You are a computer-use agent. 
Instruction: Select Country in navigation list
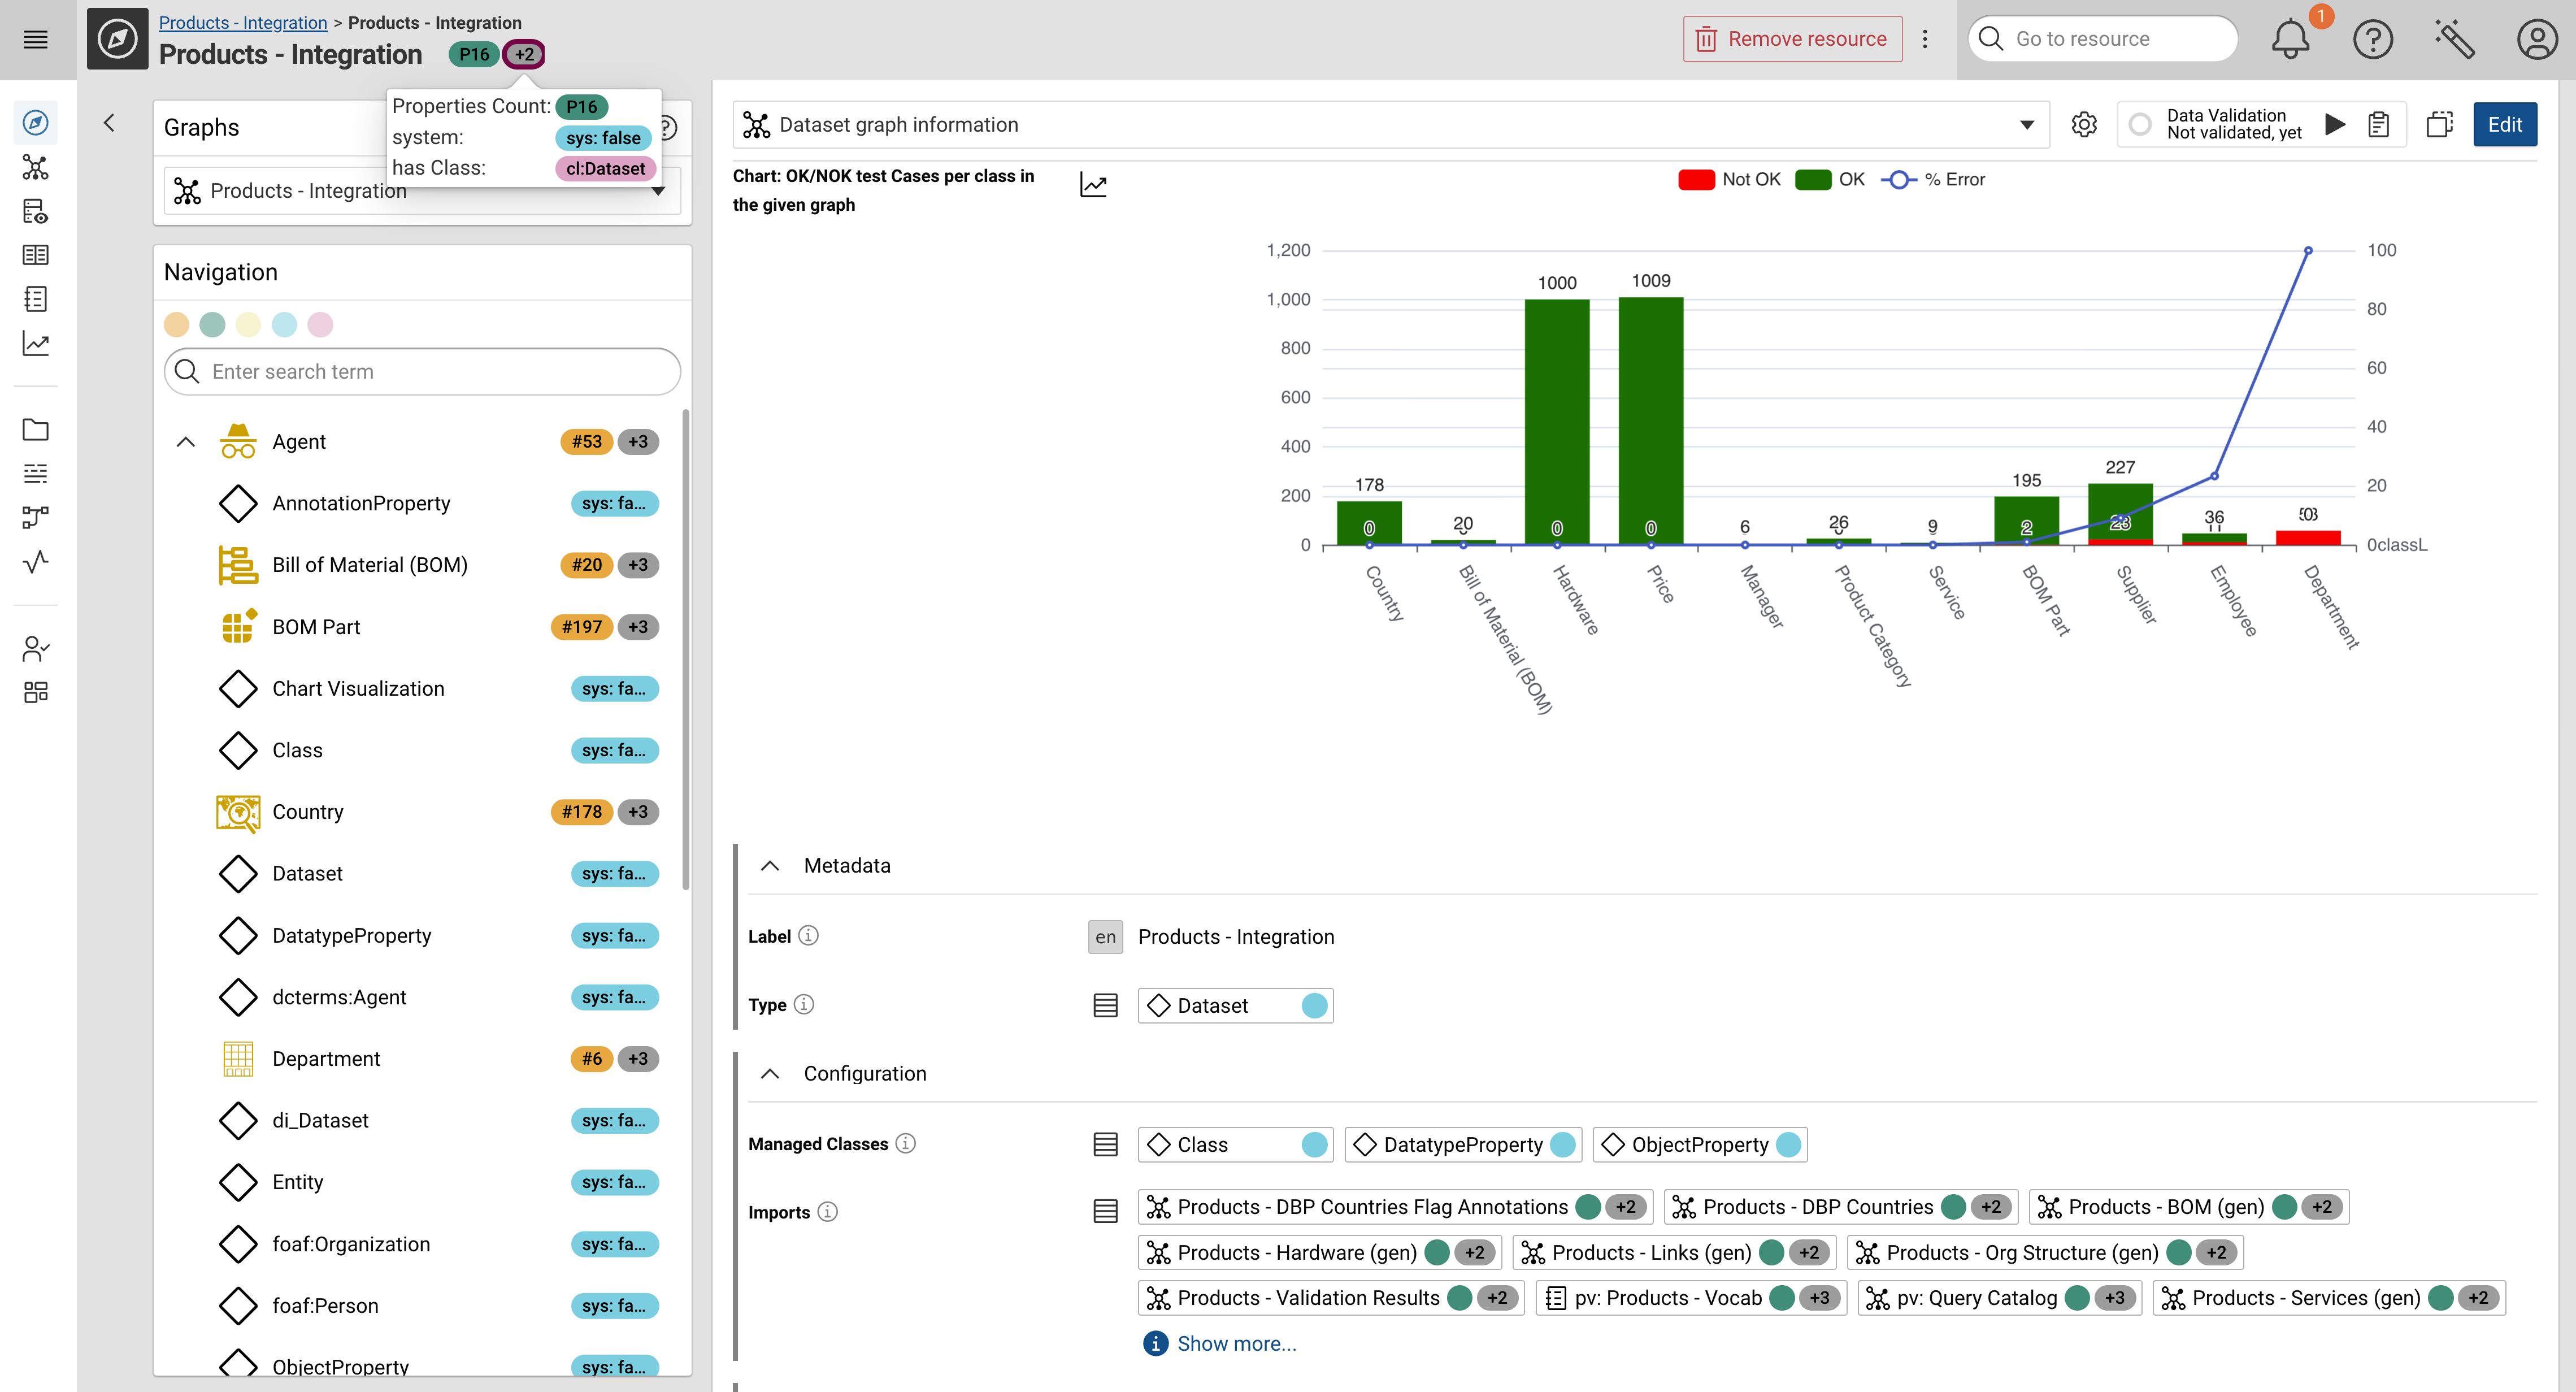pos(307,812)
